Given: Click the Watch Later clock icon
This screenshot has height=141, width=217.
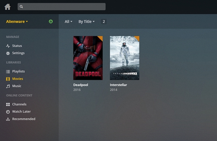Looking at the screenshot, I should [x=8, y=112].
